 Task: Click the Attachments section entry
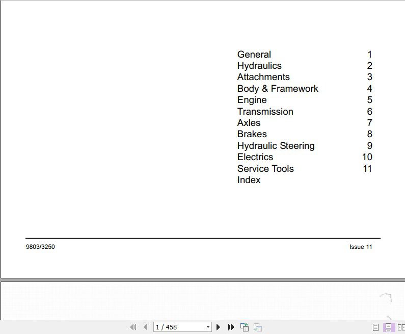click(263, 77)
